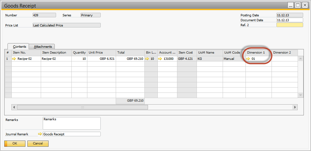The height and width of the screenshot is (151, 311).
Task: Click the Cancel button
Action: click(x=38, y=143)
